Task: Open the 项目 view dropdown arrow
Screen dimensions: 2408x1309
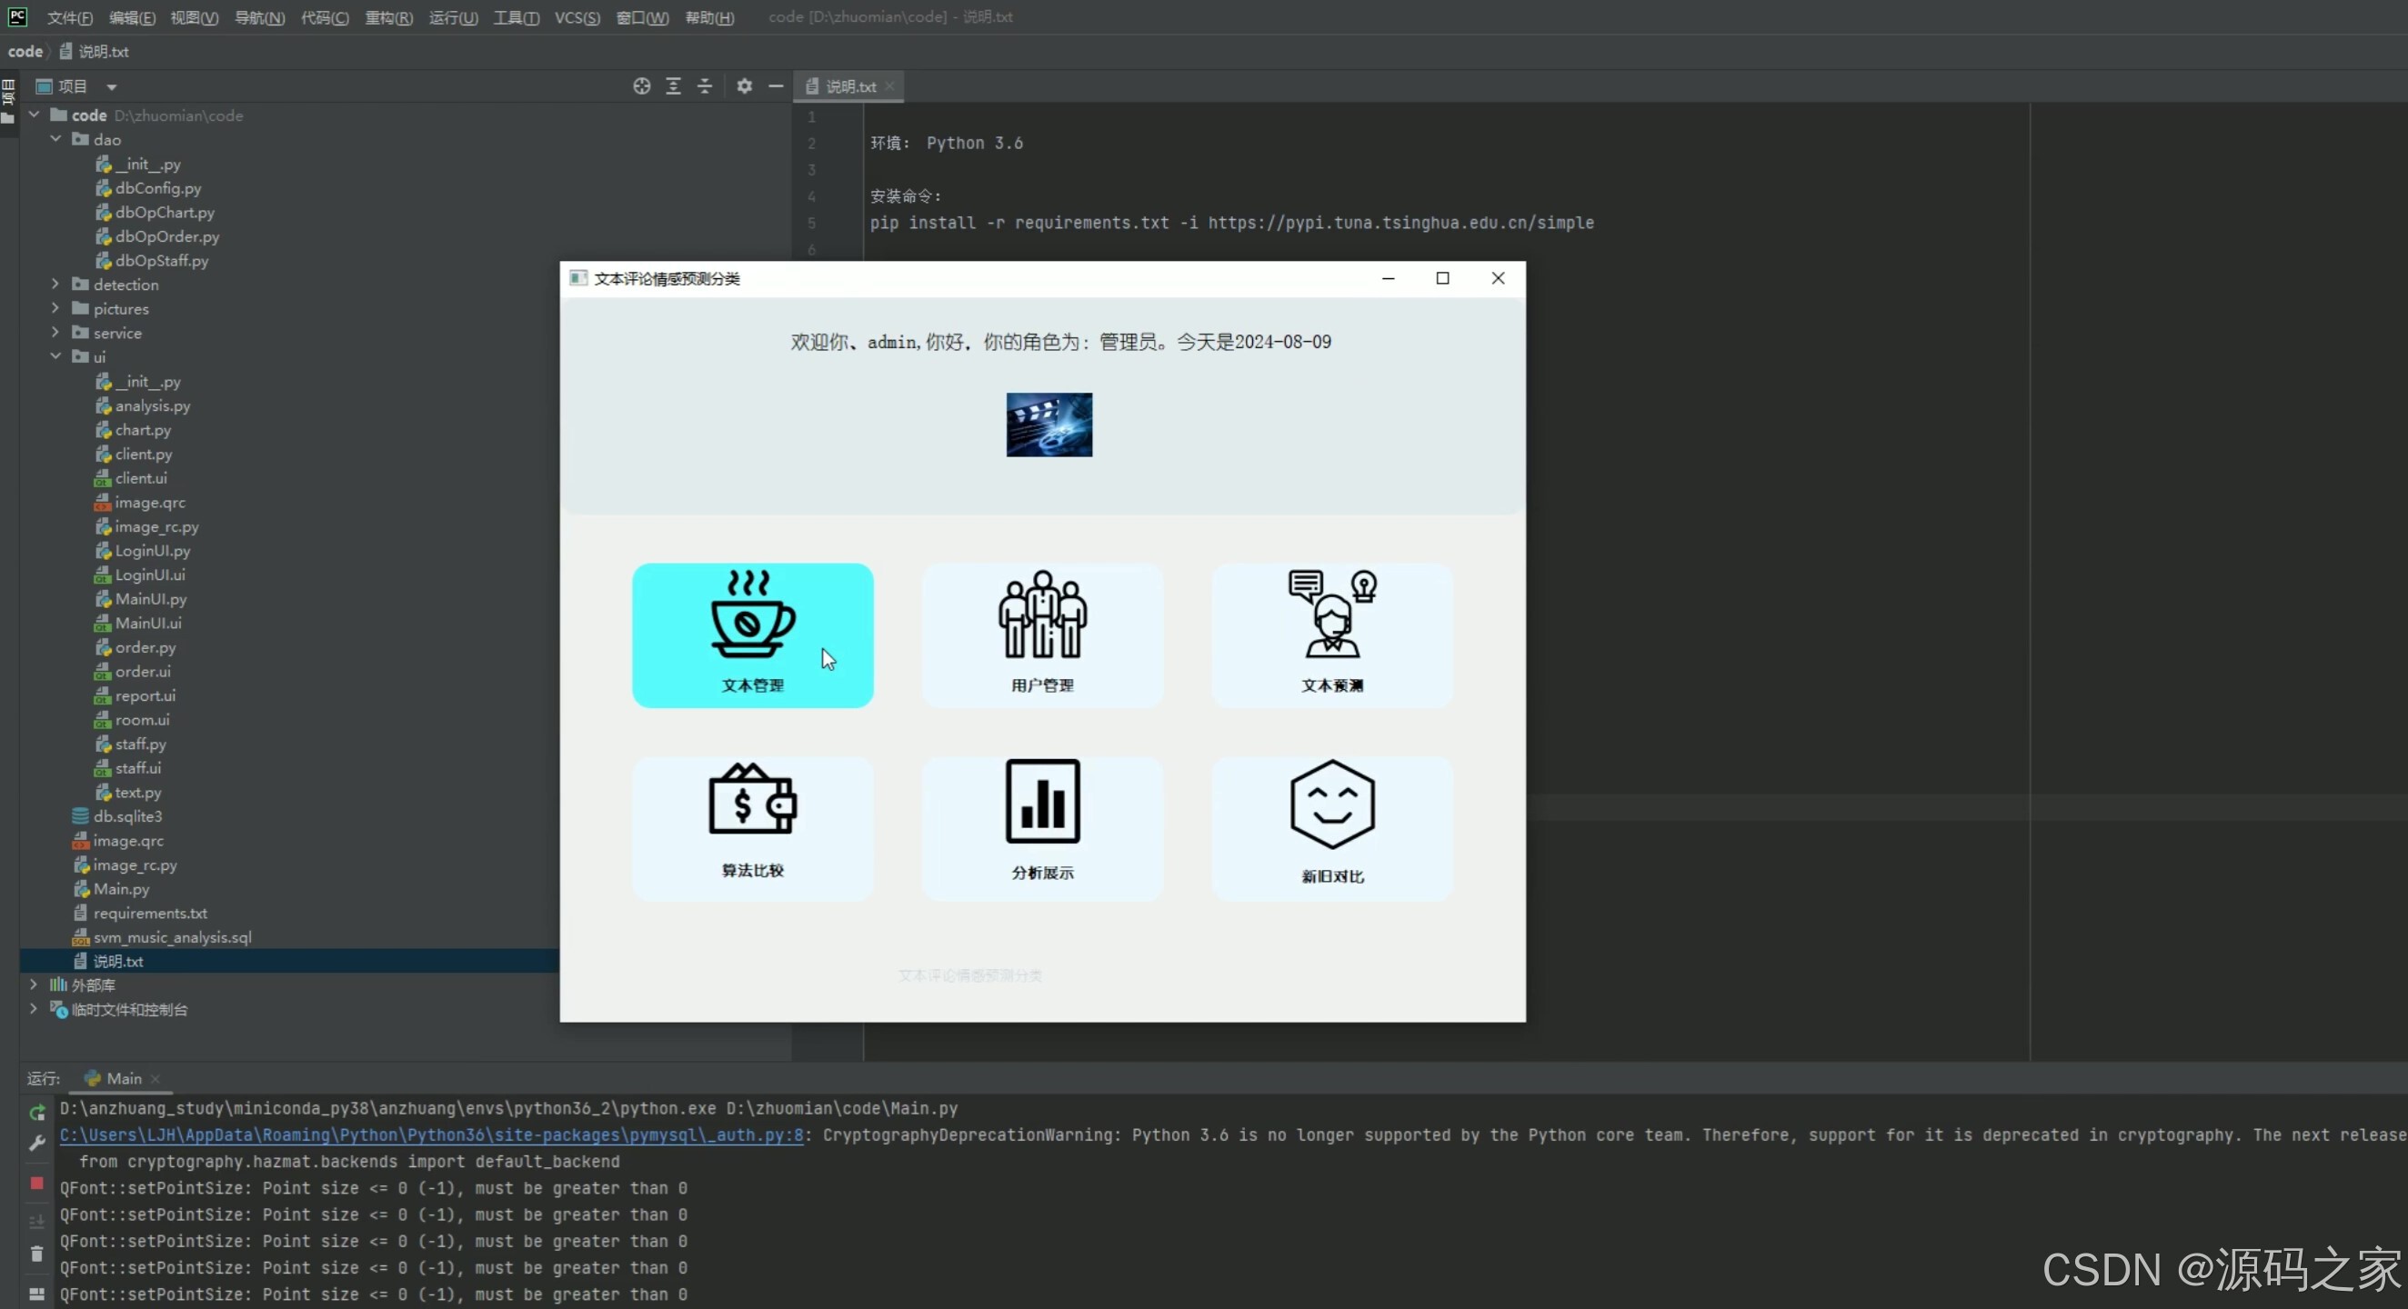Action: click(111, 87)
